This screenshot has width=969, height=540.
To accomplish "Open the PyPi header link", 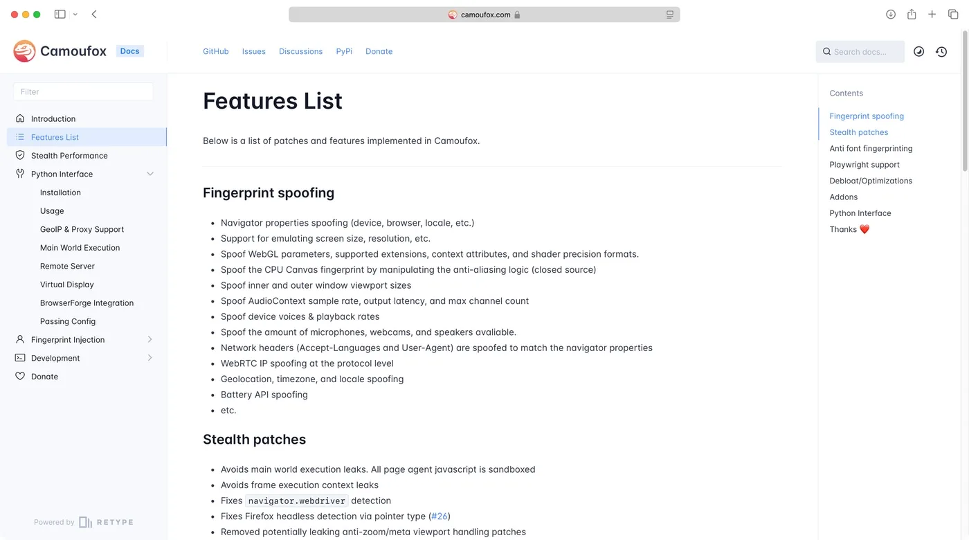I will [x=344, y=51].
